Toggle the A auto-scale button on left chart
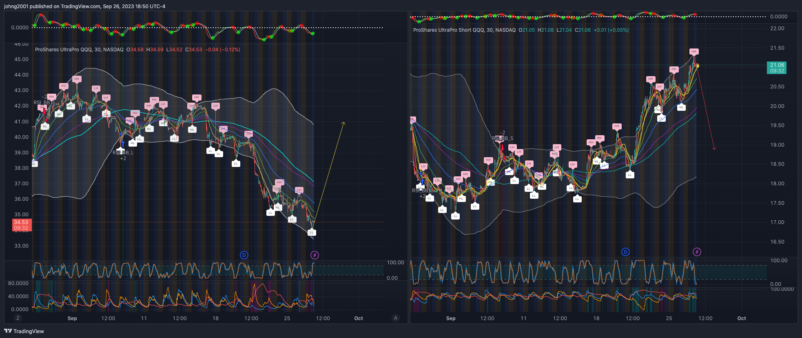The image size is (802, 338). coord(395,318)
